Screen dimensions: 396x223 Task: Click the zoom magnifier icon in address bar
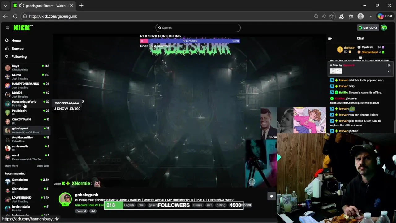pos(316,16)
